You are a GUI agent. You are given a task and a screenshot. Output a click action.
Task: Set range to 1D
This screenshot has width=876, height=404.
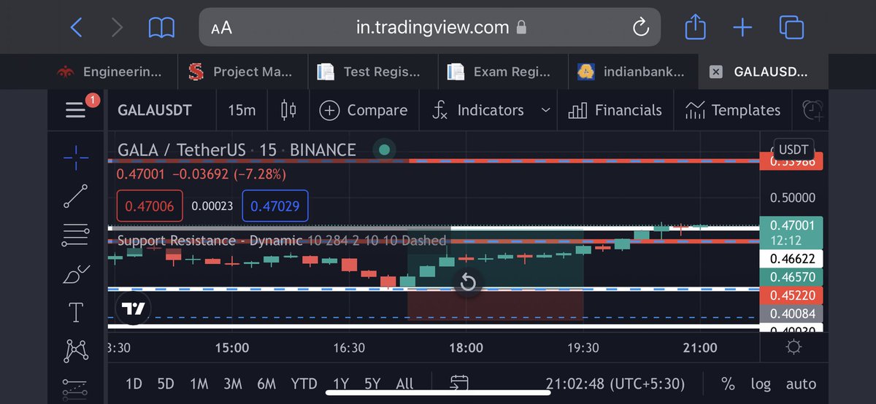point(134,384)
